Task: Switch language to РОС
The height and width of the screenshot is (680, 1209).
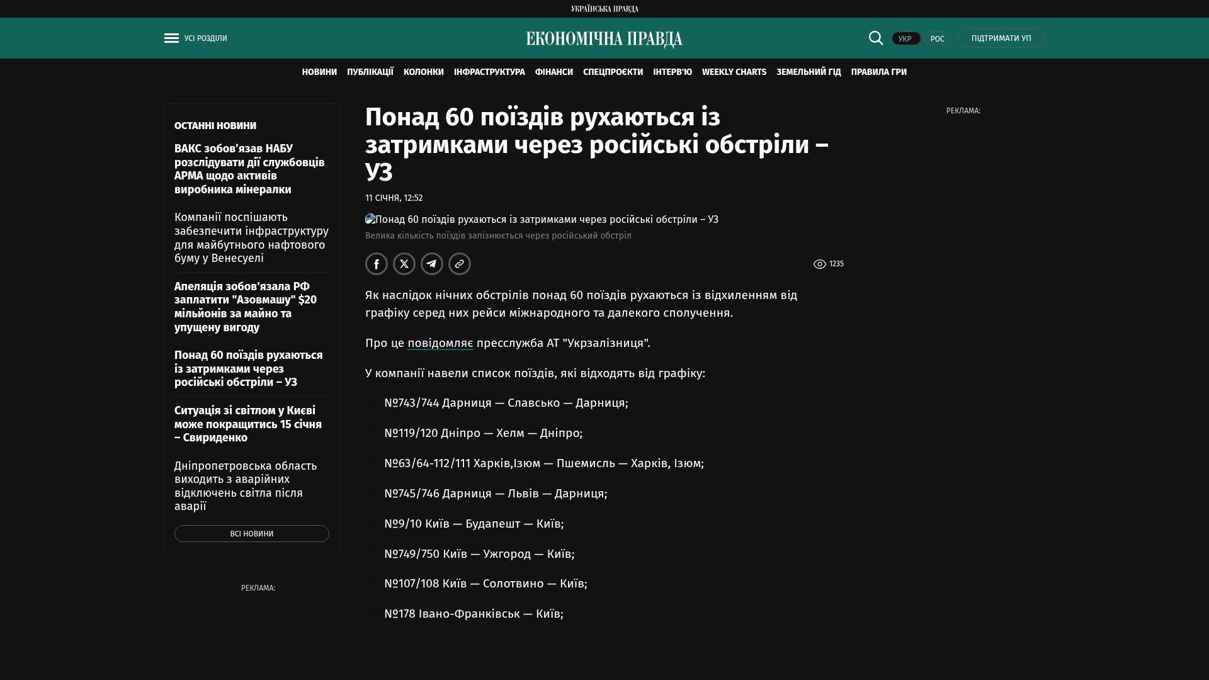Action: [x=937, y=39]
